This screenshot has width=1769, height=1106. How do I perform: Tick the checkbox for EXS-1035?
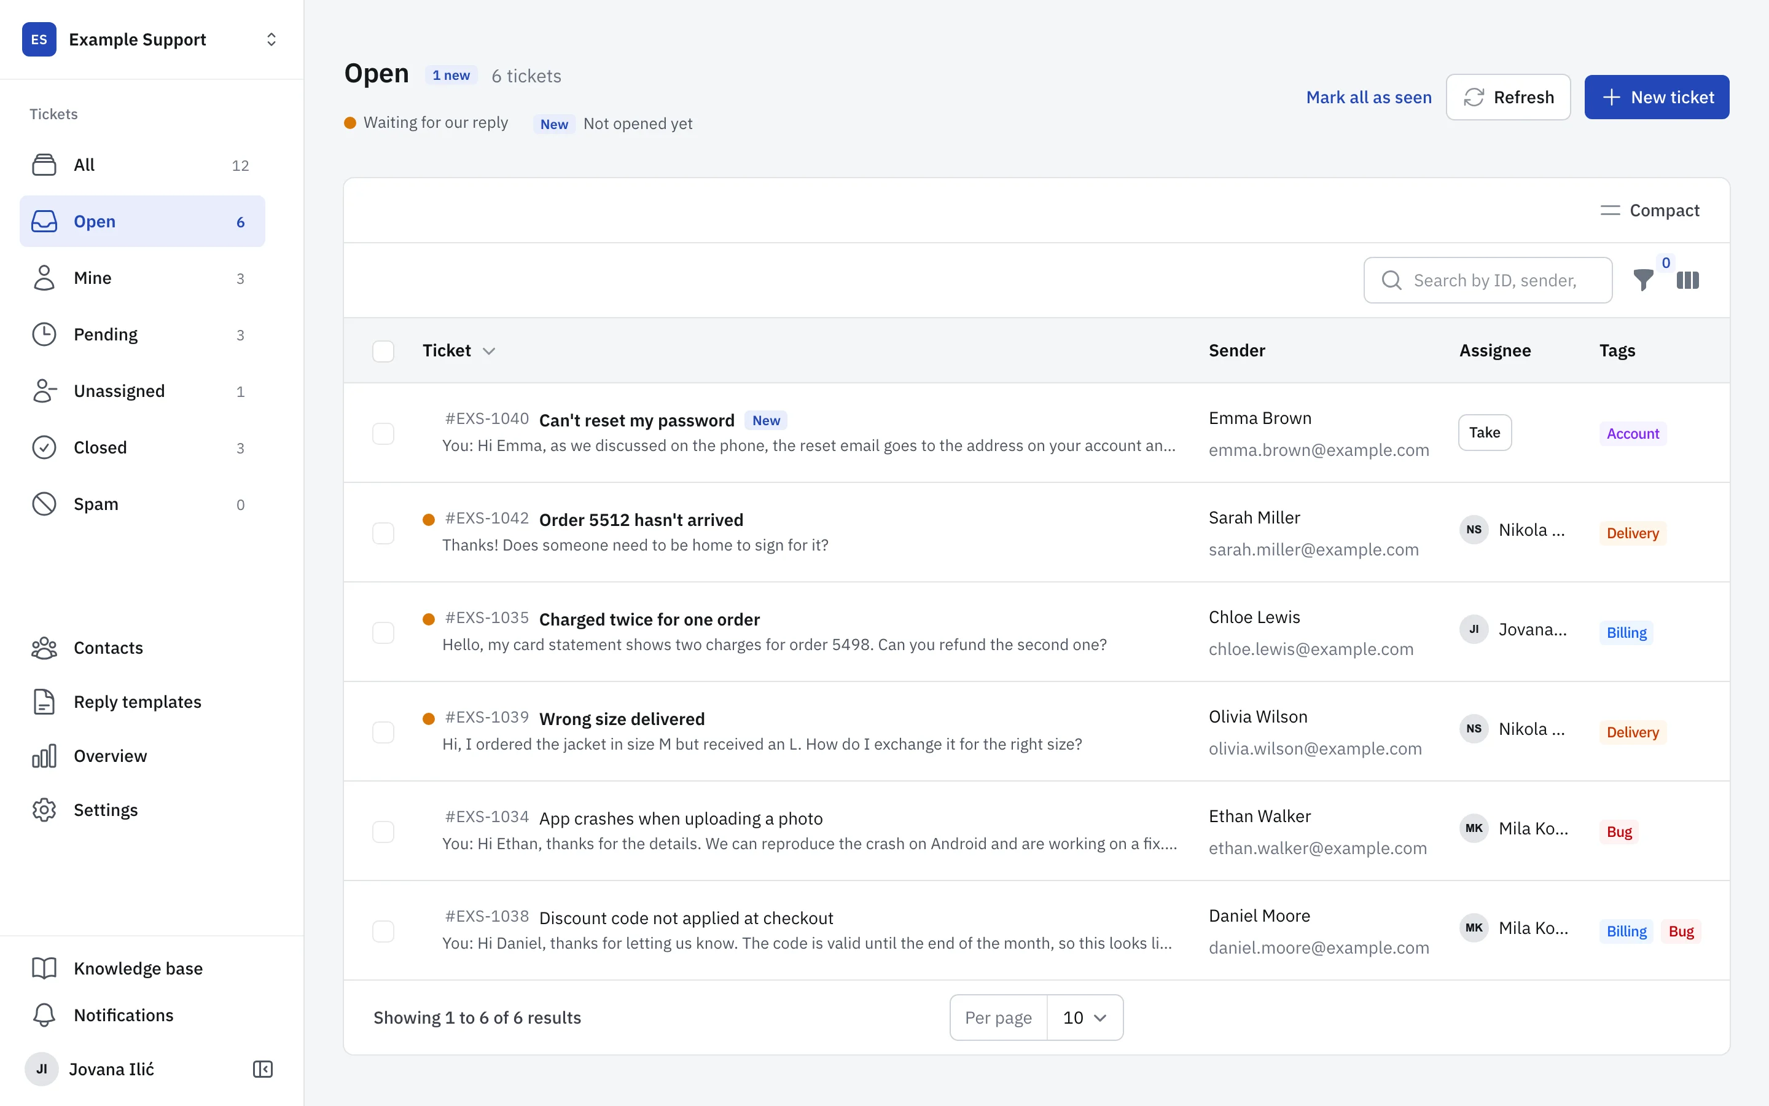pyautogui.click(x=383, y=632)
